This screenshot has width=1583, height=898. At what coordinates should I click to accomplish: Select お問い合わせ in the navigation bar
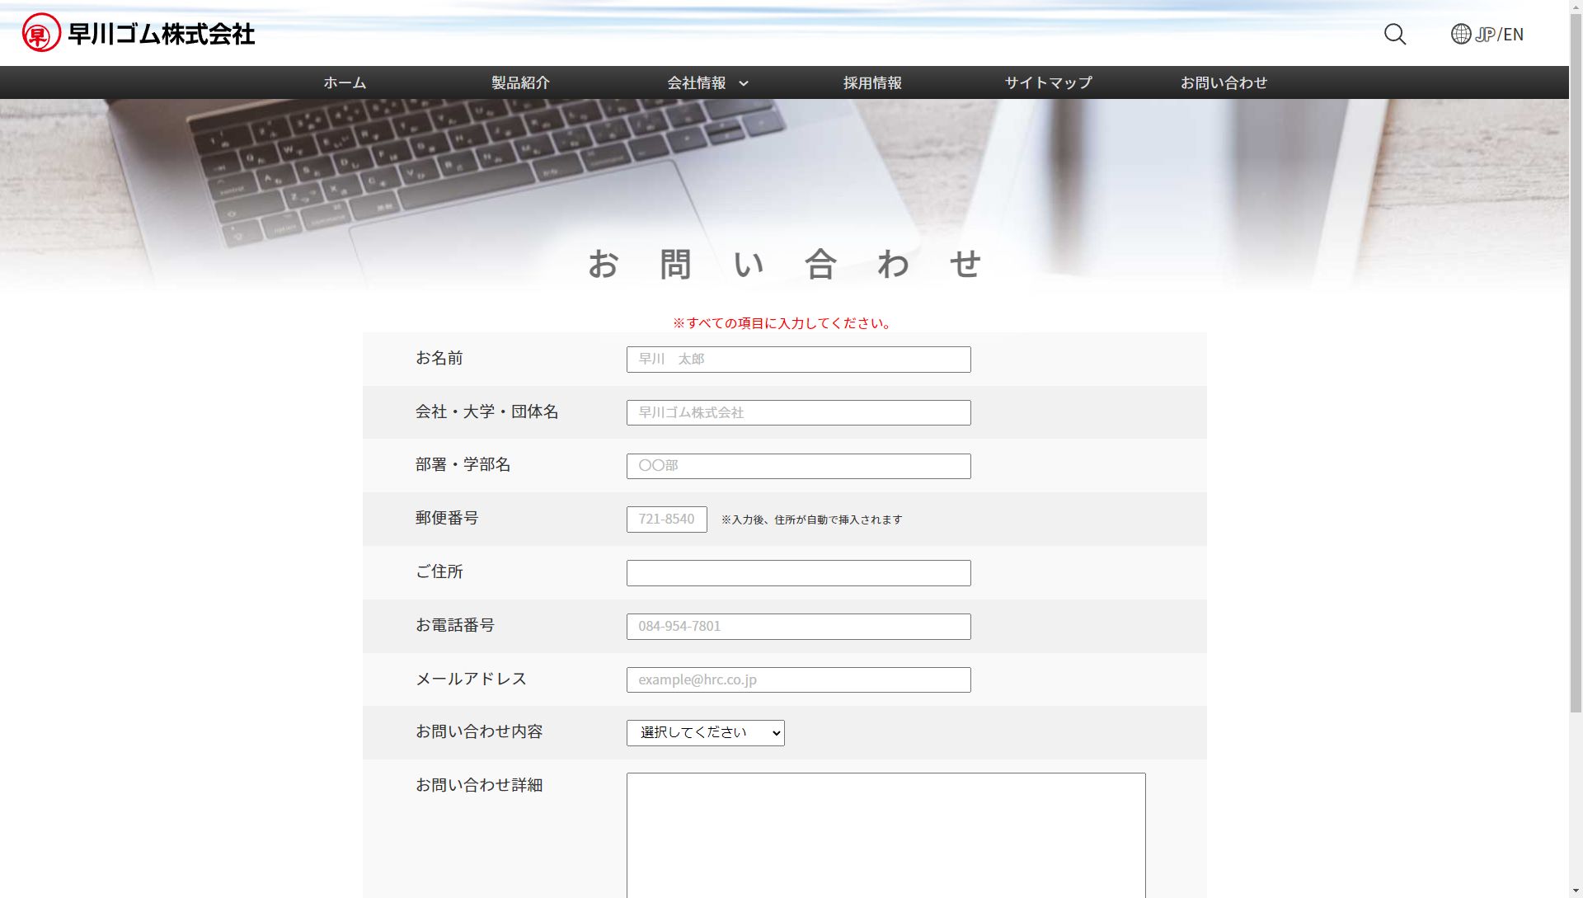(1224, 82)
